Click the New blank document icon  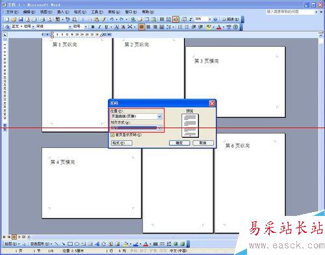[7, 20]
